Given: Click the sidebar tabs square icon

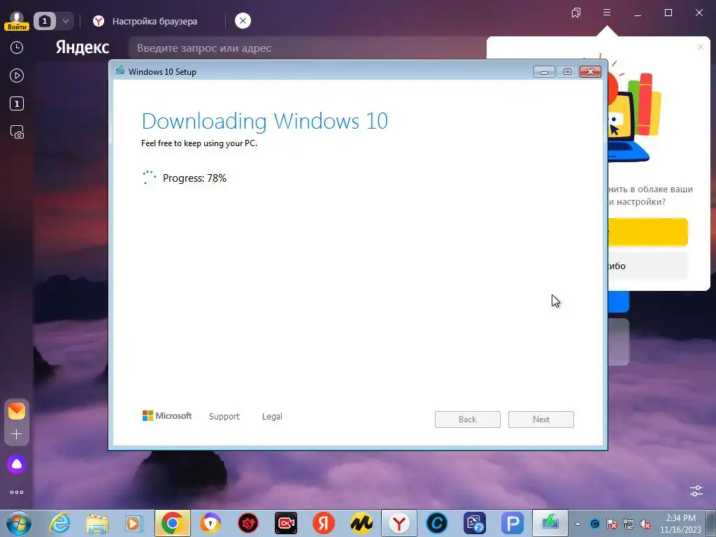Looking at the screenshot, I should coord(17,103).
